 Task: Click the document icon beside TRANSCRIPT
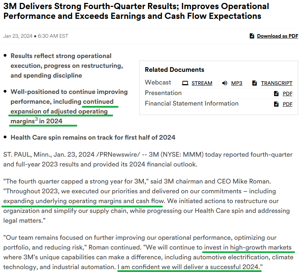click(254, 83)
